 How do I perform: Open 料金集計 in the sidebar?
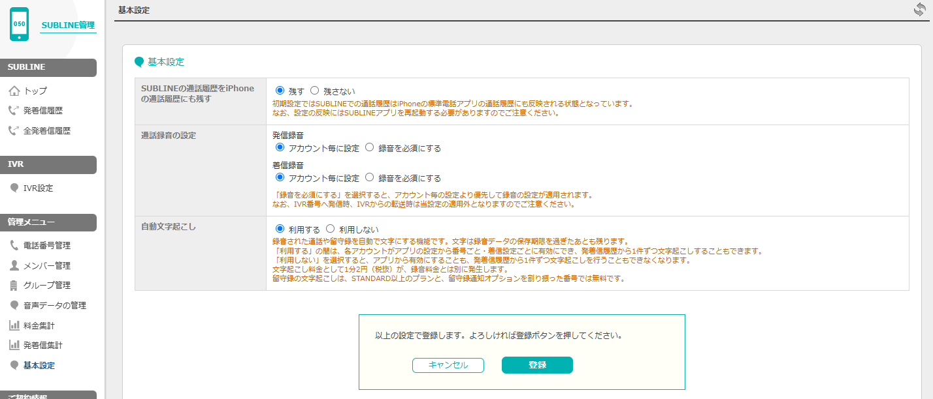point(39,325)
